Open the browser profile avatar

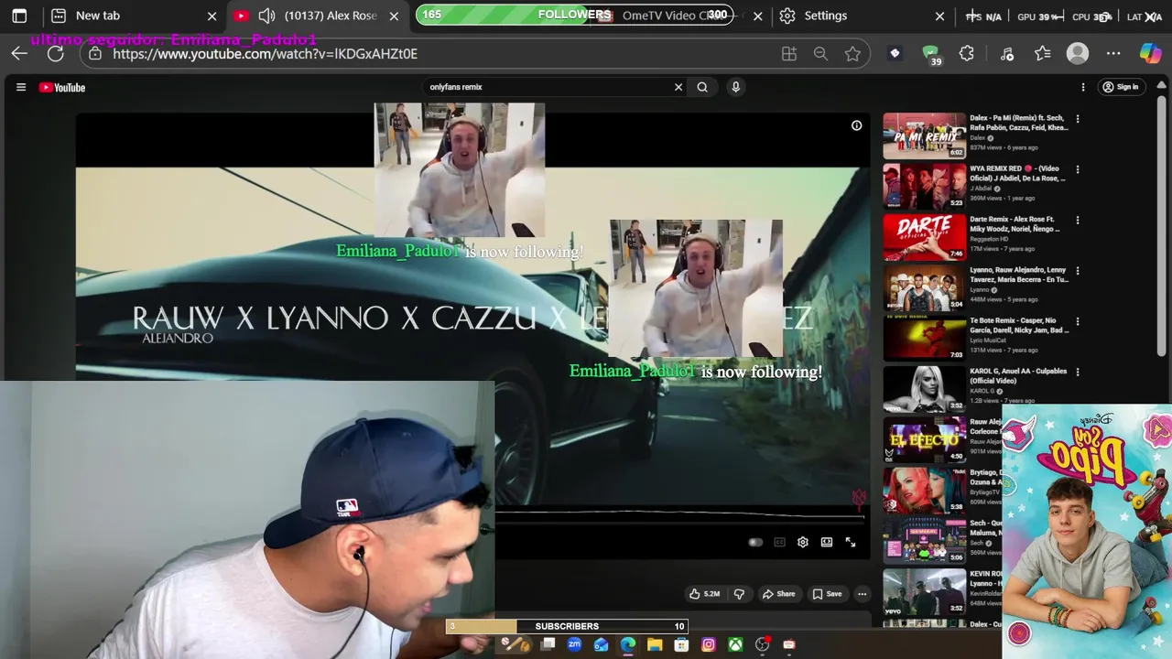pos(1078,54)
